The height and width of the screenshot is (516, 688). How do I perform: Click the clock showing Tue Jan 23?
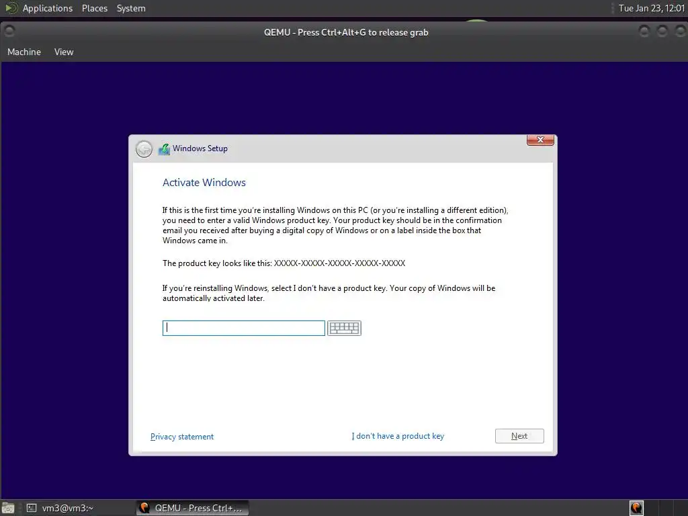pyautogui.click(x=651, y=8)
